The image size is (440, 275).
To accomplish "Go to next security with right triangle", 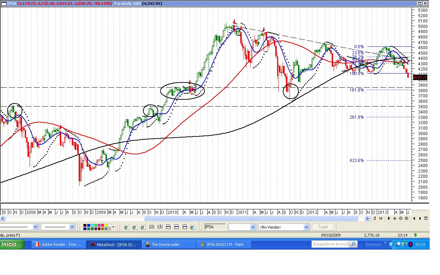I will (420, 218).
